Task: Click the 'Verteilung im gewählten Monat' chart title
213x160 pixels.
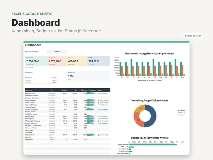Action: pos(150,100)
